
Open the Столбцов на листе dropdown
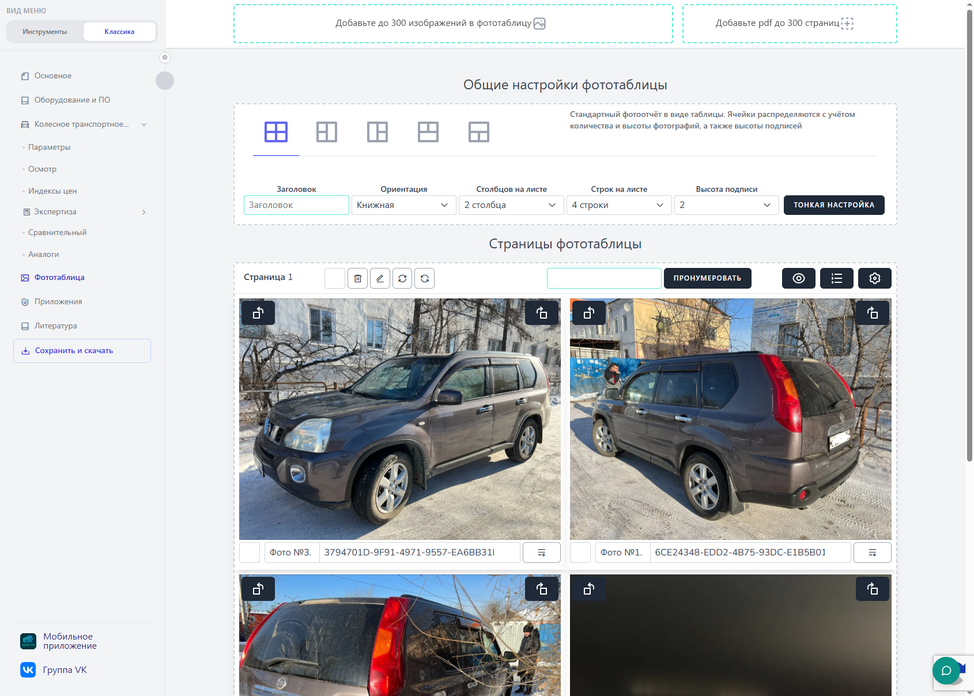click(x=511, y=205)
